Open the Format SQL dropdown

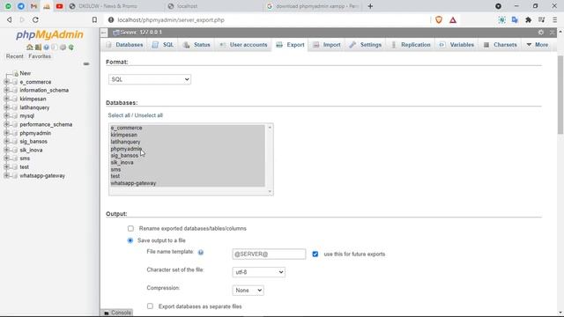click(150, 79)
